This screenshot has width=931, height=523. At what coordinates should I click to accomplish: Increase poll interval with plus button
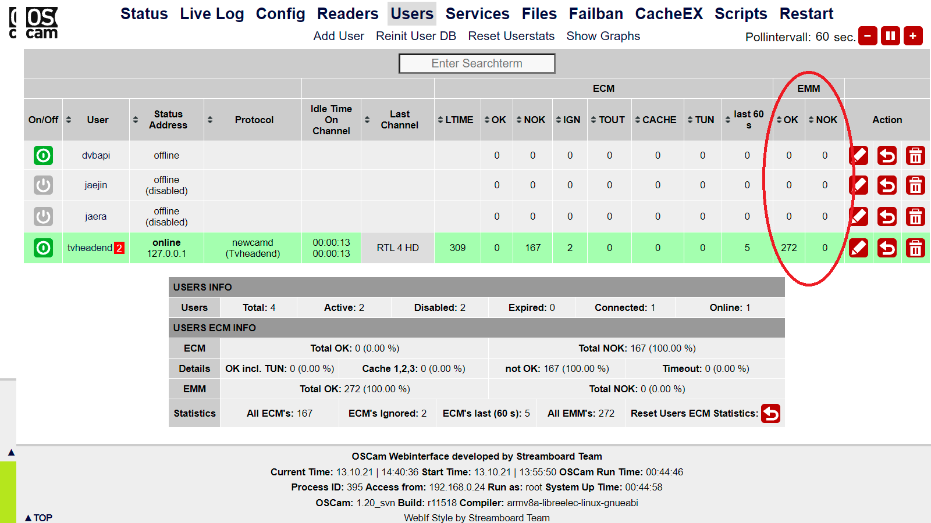[x=913, y=36]
